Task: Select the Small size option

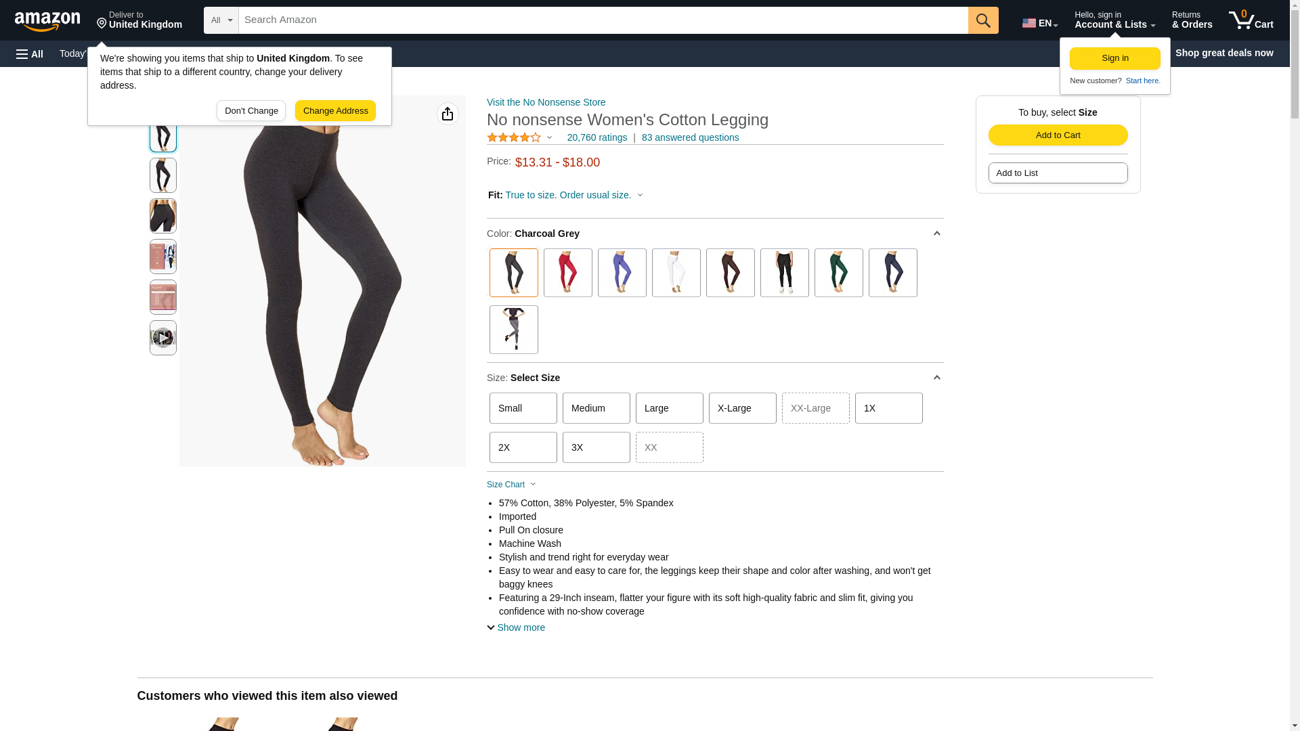Action: coord(523,408)
